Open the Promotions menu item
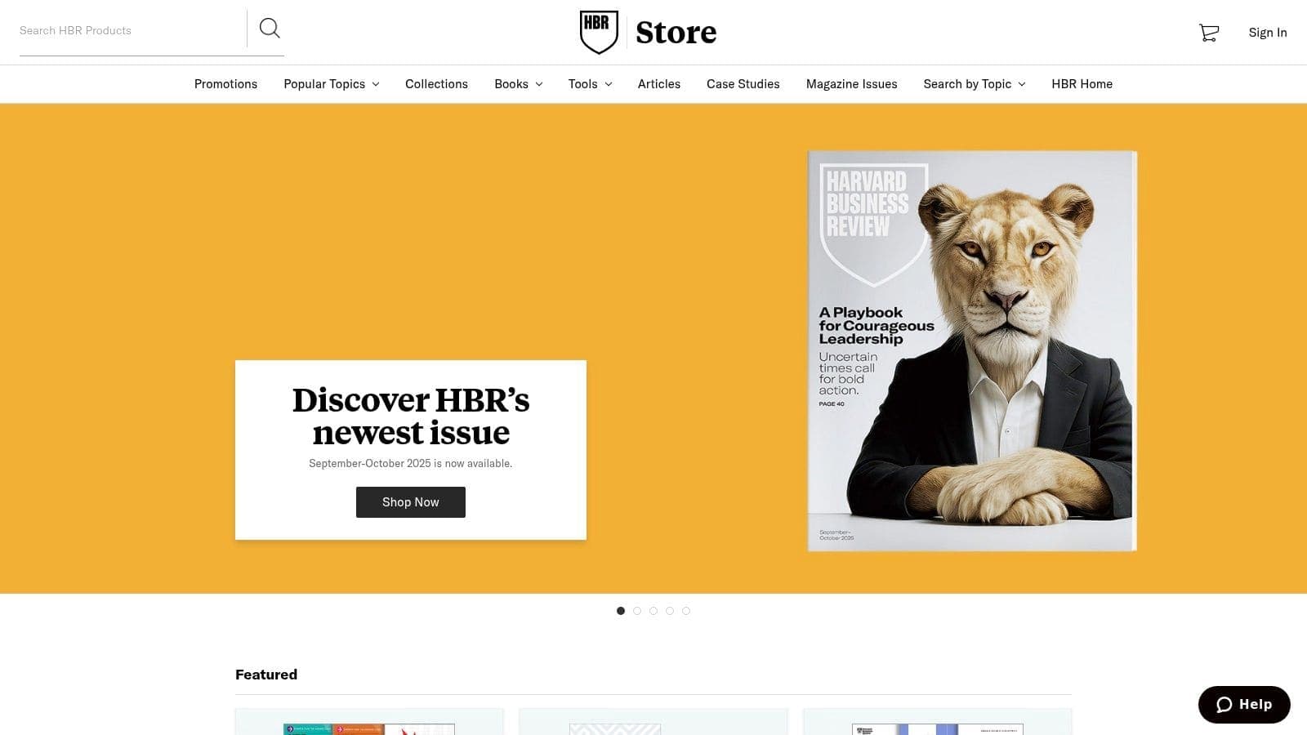1307x735 pixels. click(x=225, y=83)
